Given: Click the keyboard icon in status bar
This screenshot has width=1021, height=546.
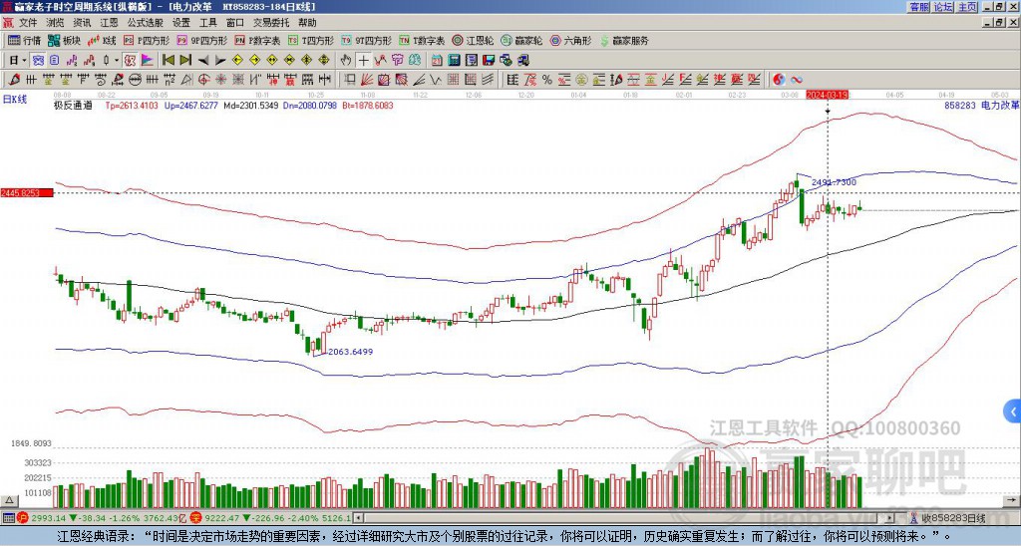Looking at the screenshot, I should tap(8, 518).
